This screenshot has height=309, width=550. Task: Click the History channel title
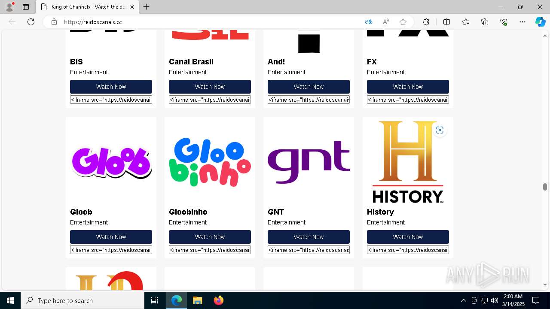pyautogui.click(x=380, y=212)
